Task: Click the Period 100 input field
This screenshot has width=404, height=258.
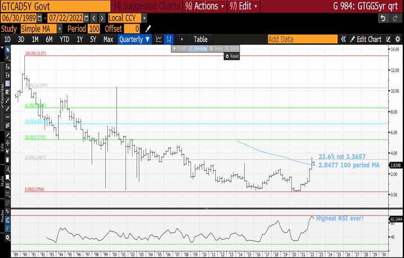Action: click(94, 29)
